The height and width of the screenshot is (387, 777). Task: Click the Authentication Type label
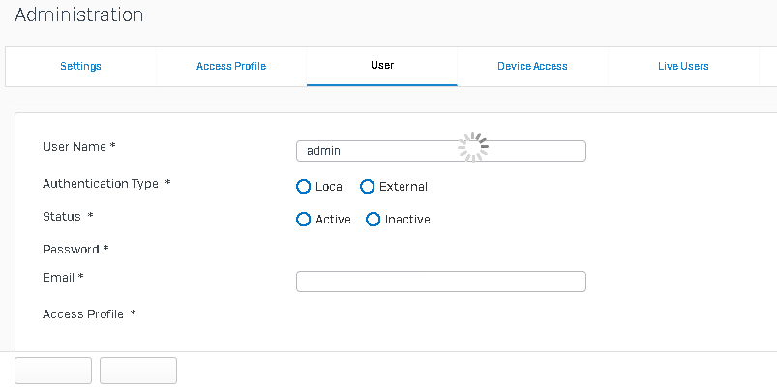[x=106, y=184]
